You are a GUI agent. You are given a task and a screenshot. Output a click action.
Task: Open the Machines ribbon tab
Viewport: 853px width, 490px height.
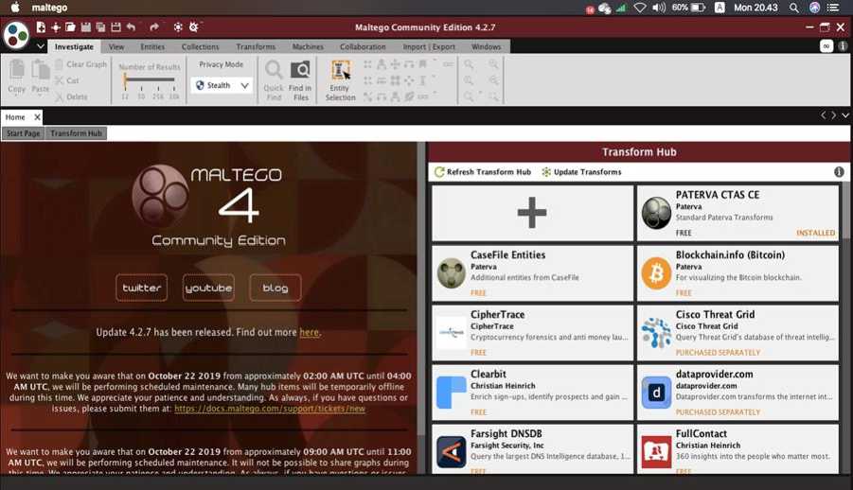point(308,46)
